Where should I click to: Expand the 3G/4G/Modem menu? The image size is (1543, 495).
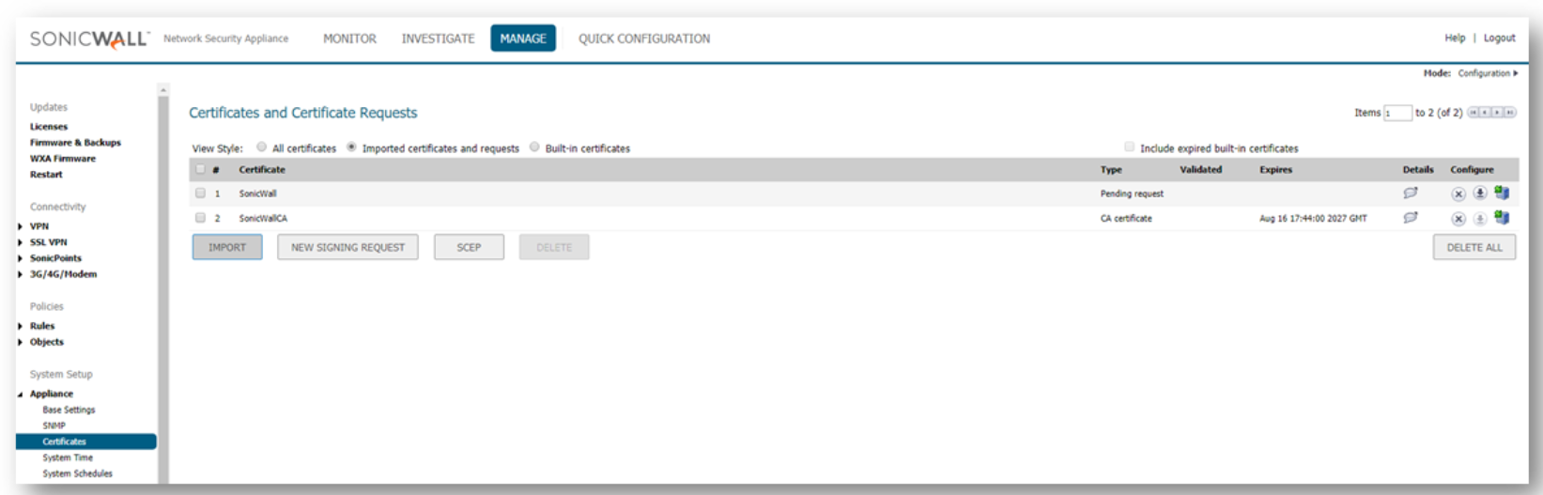(x=21, y=274)
